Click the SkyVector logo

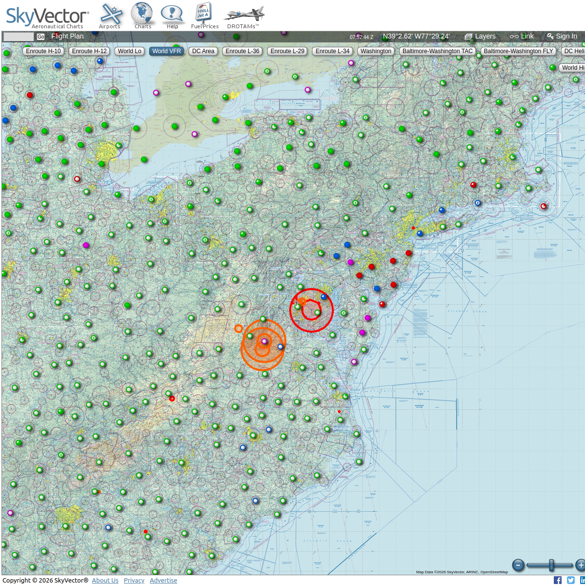[x=47, y=16]
